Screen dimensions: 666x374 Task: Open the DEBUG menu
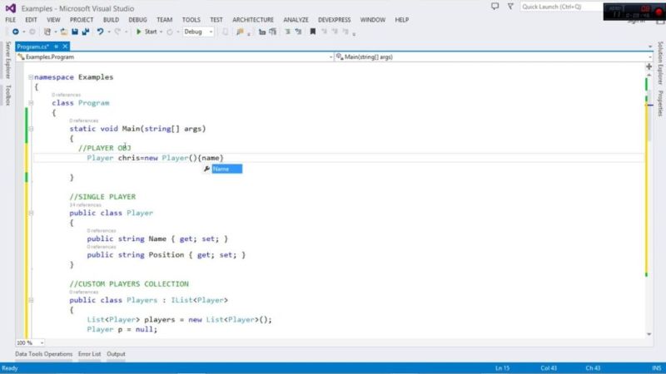point(137,20)
